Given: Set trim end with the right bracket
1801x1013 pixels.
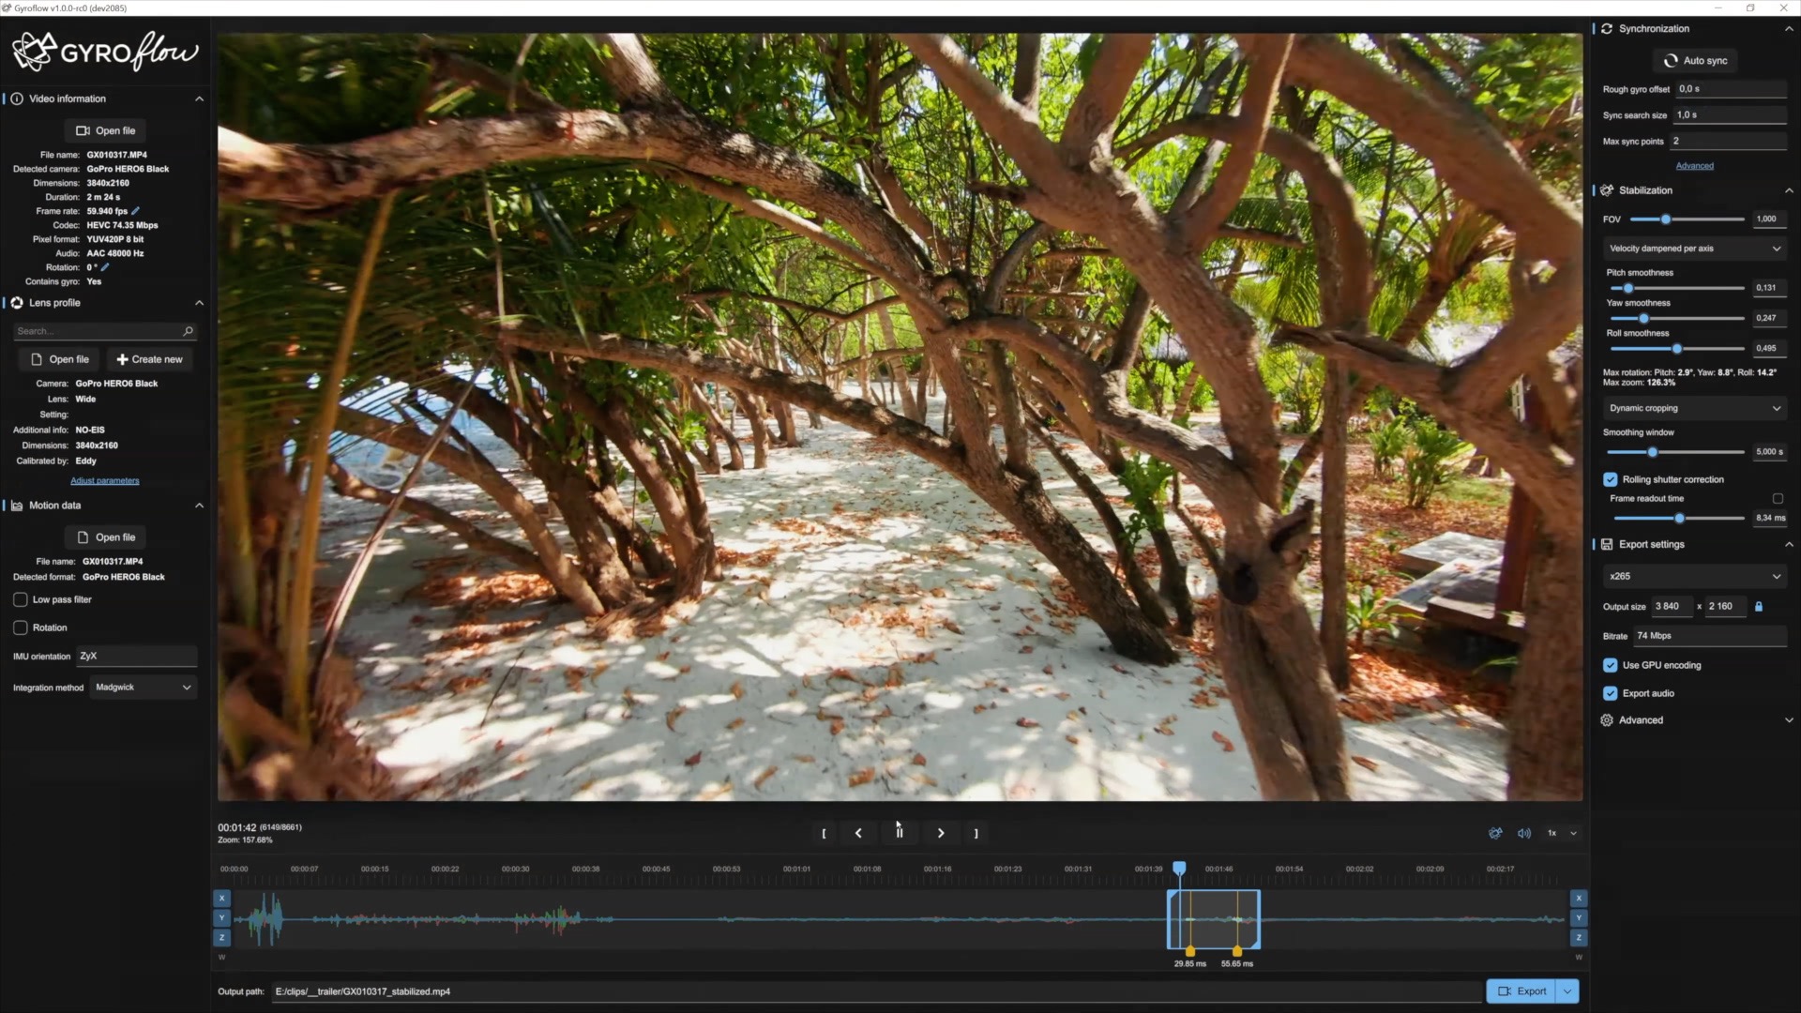Looking at the screenshot, I should click(x=976, y=833).
